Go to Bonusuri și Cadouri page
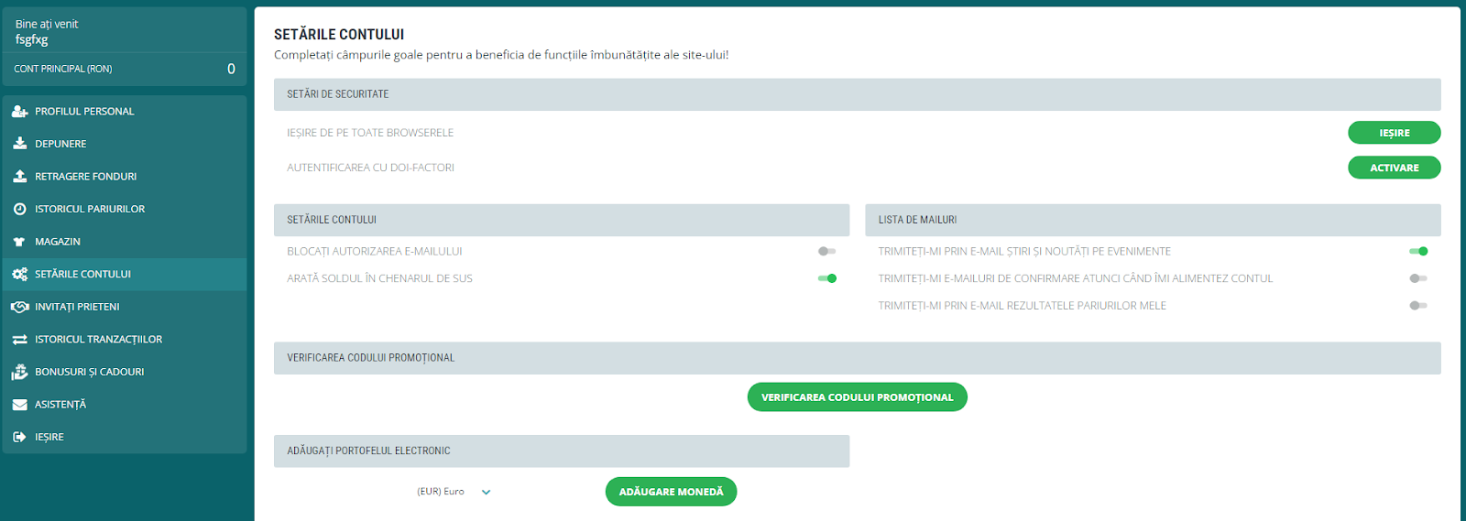 pos(125,372)
